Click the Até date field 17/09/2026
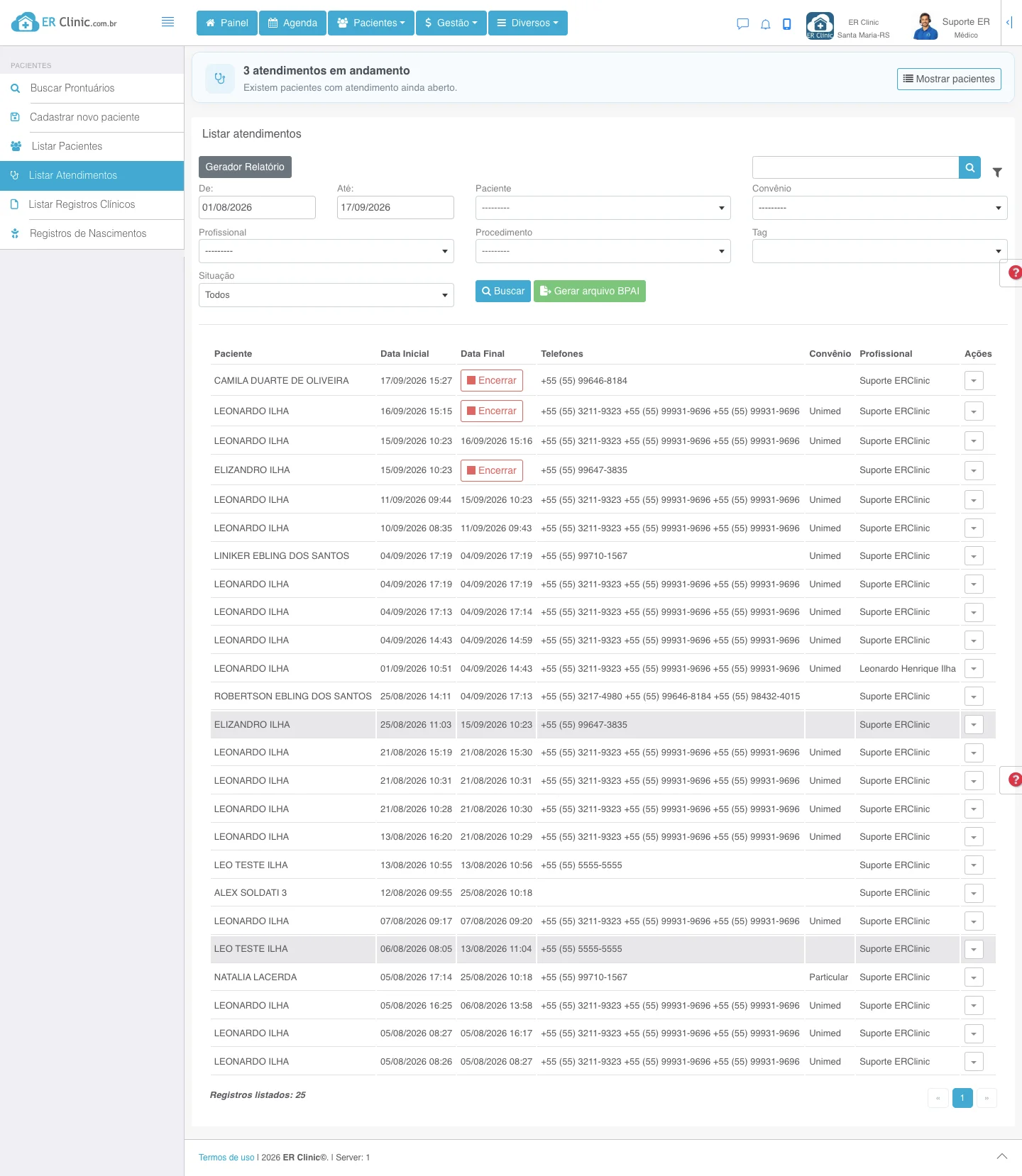 coord(395,208)
